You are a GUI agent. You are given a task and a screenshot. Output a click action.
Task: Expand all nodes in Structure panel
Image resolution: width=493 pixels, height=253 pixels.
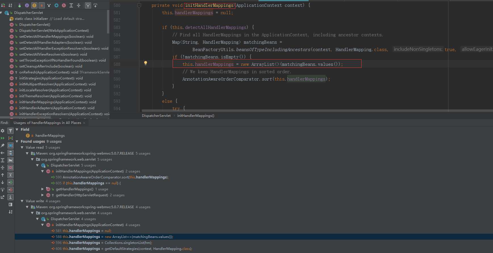tap(71, 5)
